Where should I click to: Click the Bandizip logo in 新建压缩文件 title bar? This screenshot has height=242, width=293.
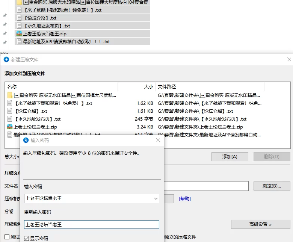pos(6,59)
